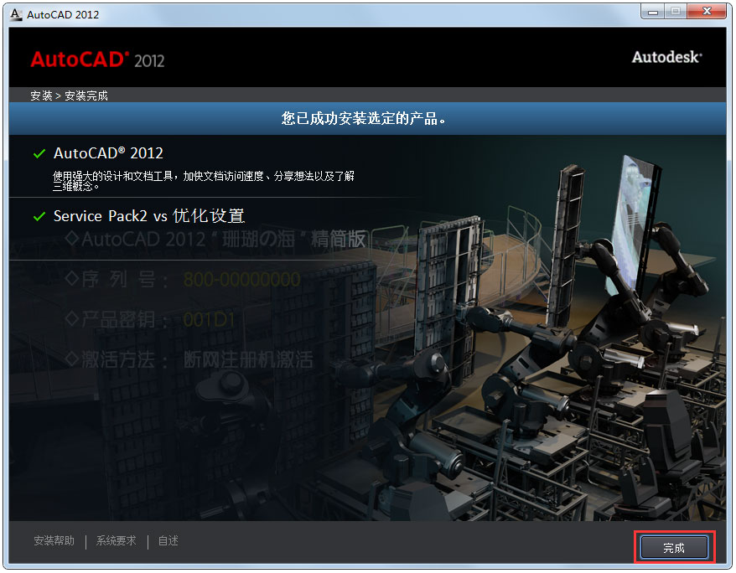The height and width of the screenshot is (573, 736).
Task: Click the success banner 您已成功安装选定的产品
Action: (367, 117)
